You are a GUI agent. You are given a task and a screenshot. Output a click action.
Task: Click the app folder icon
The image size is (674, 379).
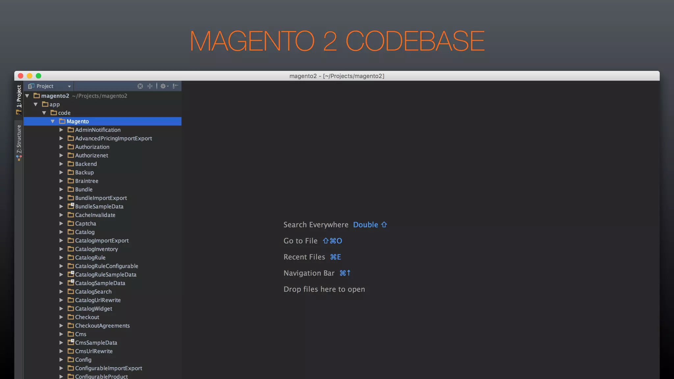pos(45,104)
